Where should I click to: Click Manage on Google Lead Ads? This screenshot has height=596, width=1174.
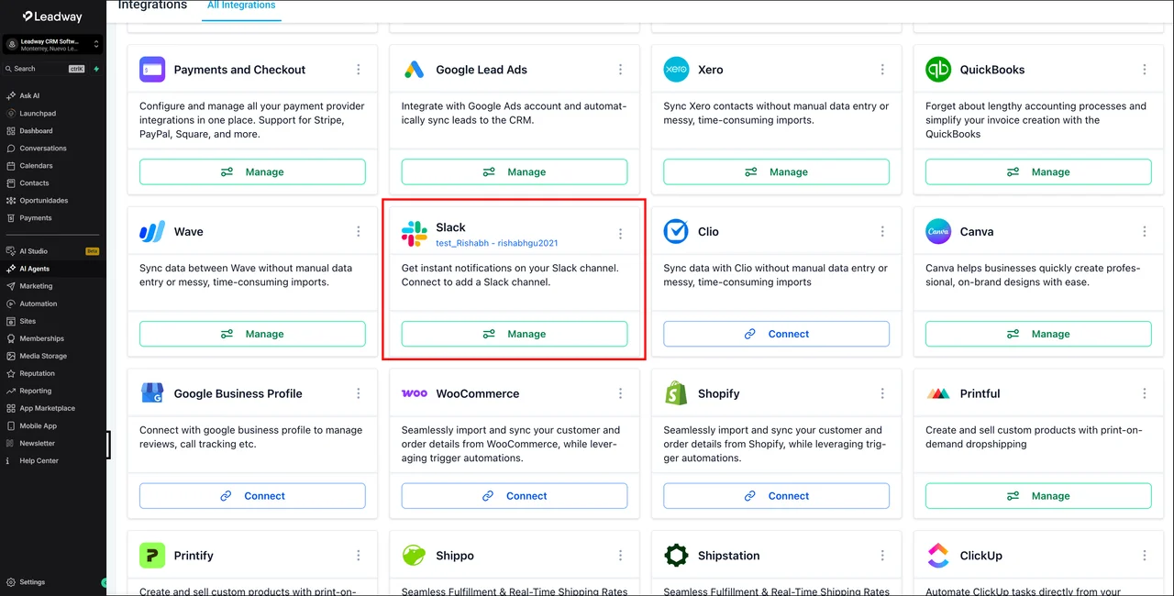515,171
